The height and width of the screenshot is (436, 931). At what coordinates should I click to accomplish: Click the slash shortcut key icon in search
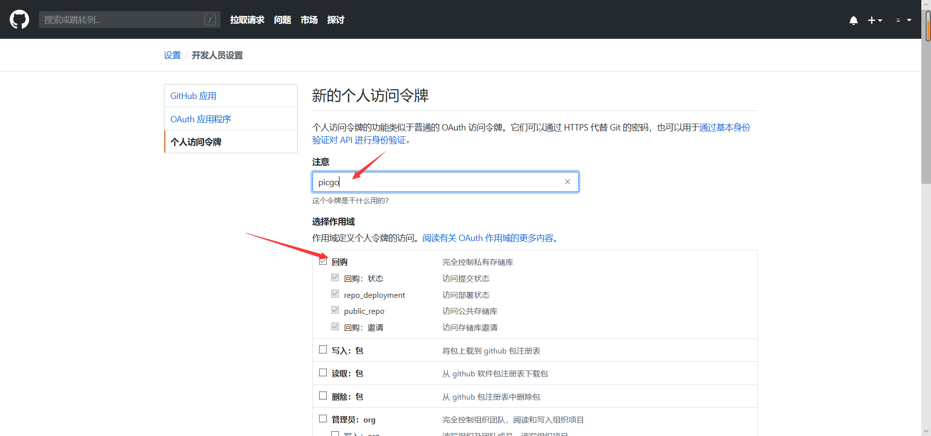pyautogui.click(x=210, y=19)
